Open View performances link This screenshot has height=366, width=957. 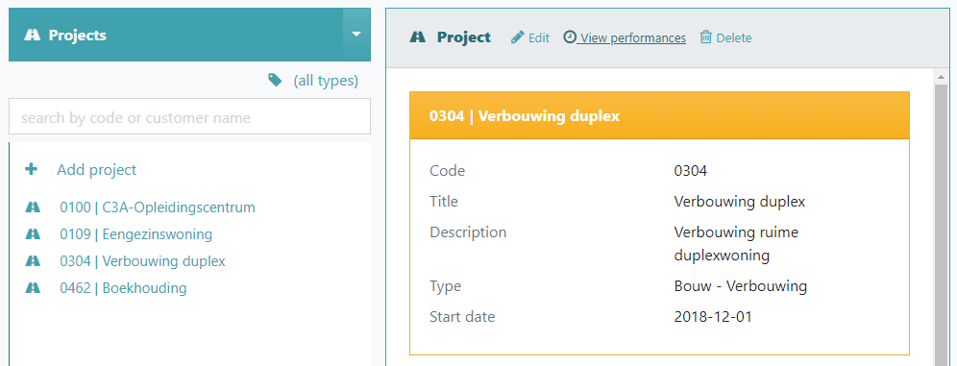point(633,37)
